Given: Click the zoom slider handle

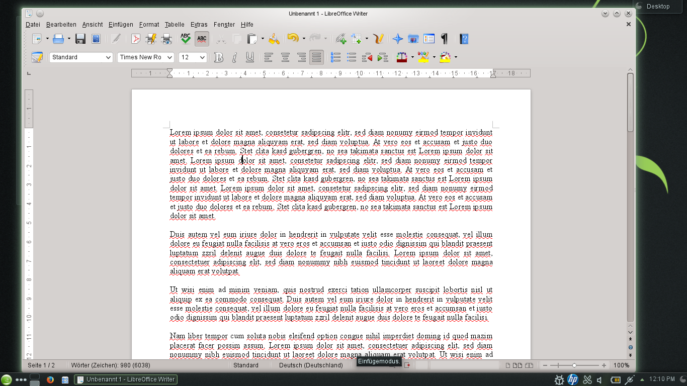Looking at the screenshot, I should (x=574, y=365).
